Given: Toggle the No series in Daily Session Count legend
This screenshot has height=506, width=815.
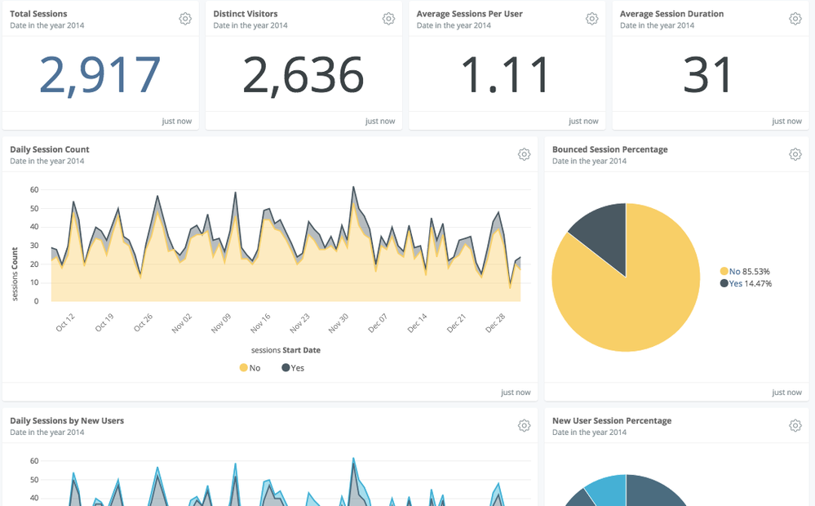Looking at the screenshot, I should (250, 368).
